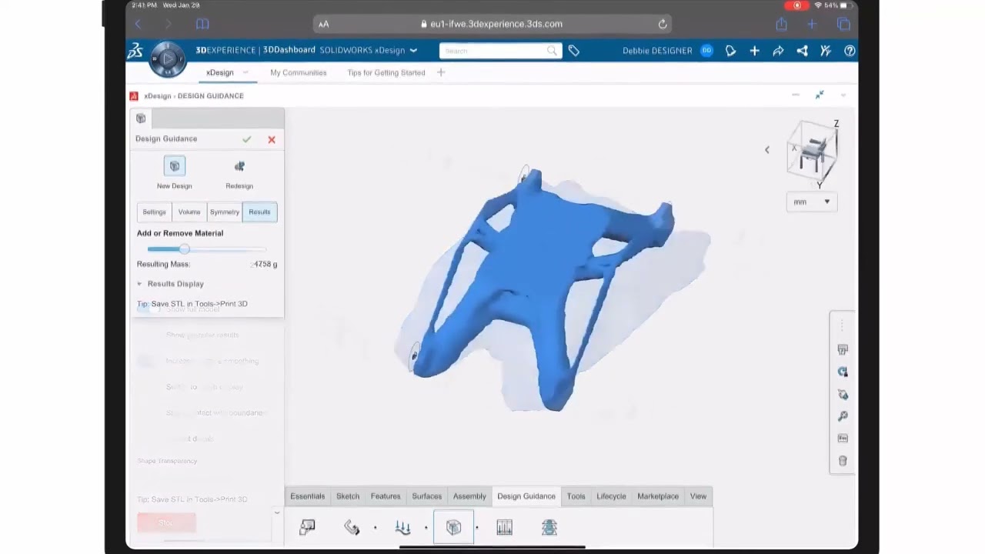Screen dimensions: 985x554
Task: Open the View toolbar tab
Action: [x=698, y=496]
